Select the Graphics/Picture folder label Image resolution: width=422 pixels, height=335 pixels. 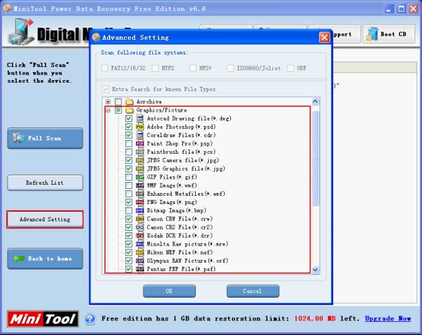[x=161, y=110]
